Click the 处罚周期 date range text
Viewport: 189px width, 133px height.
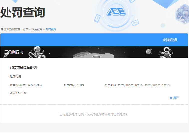(138, 85)
